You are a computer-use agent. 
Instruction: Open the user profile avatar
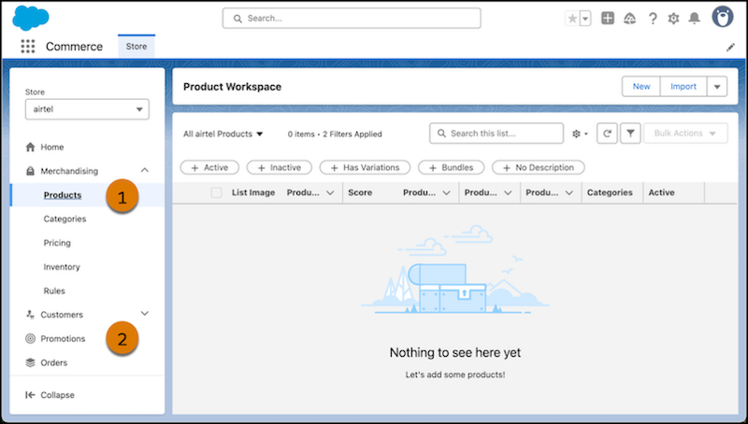click(722, 17)
